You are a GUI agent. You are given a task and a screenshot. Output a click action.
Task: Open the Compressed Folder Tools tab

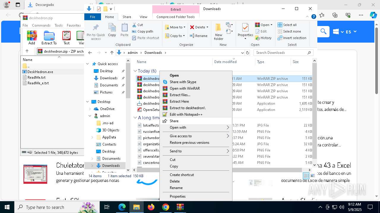pos(175,17)
